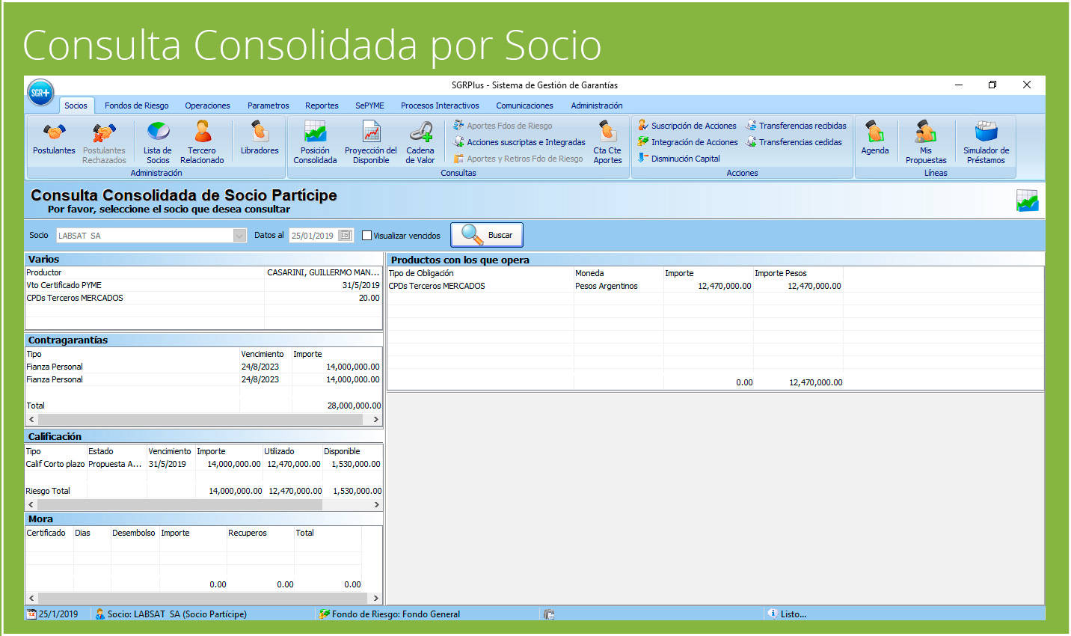Open the SGR+ application menu orb
1071x636 pixels.
coord(40,93)
